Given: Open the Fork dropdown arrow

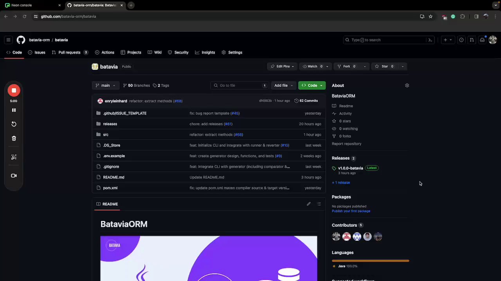Looking at the screenshot, I should click(x=365, y=66).
